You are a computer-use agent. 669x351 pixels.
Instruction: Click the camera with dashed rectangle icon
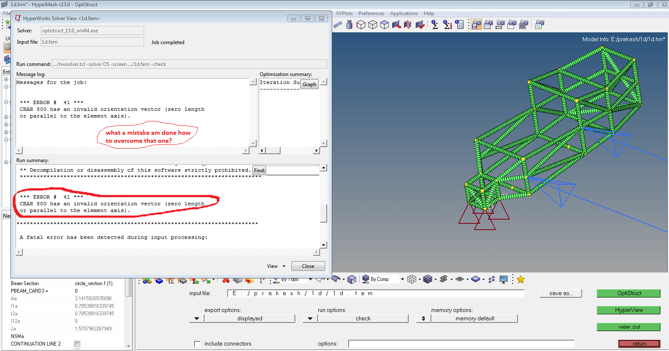point(512,25)
